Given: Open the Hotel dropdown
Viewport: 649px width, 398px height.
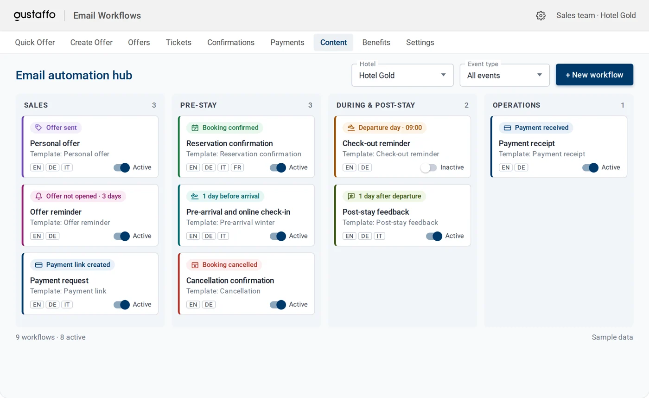Looking at the screenshot, I should pyautogui.click(x=402, y=75).
